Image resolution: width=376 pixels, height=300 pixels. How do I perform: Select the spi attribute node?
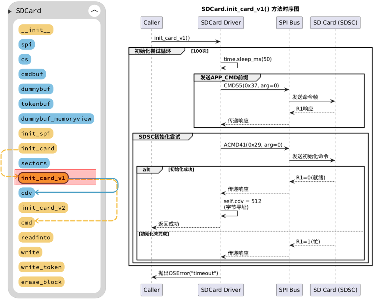coord(27,44)
